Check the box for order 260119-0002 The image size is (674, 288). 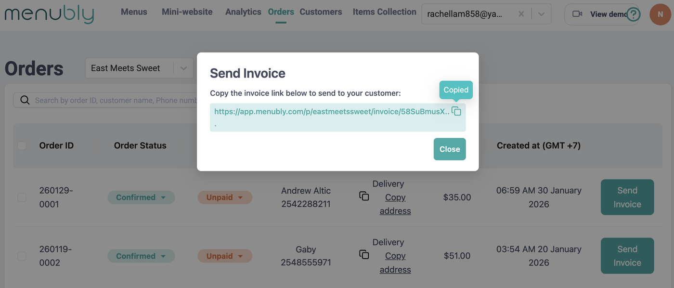(22, 256)
